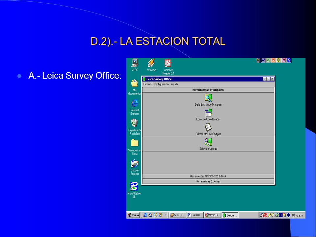The height and width of the screenshot is (237, 316).
Task: Expand the Herramientas TPS300-700 & DNA group
Action: (x=208, y=176)
